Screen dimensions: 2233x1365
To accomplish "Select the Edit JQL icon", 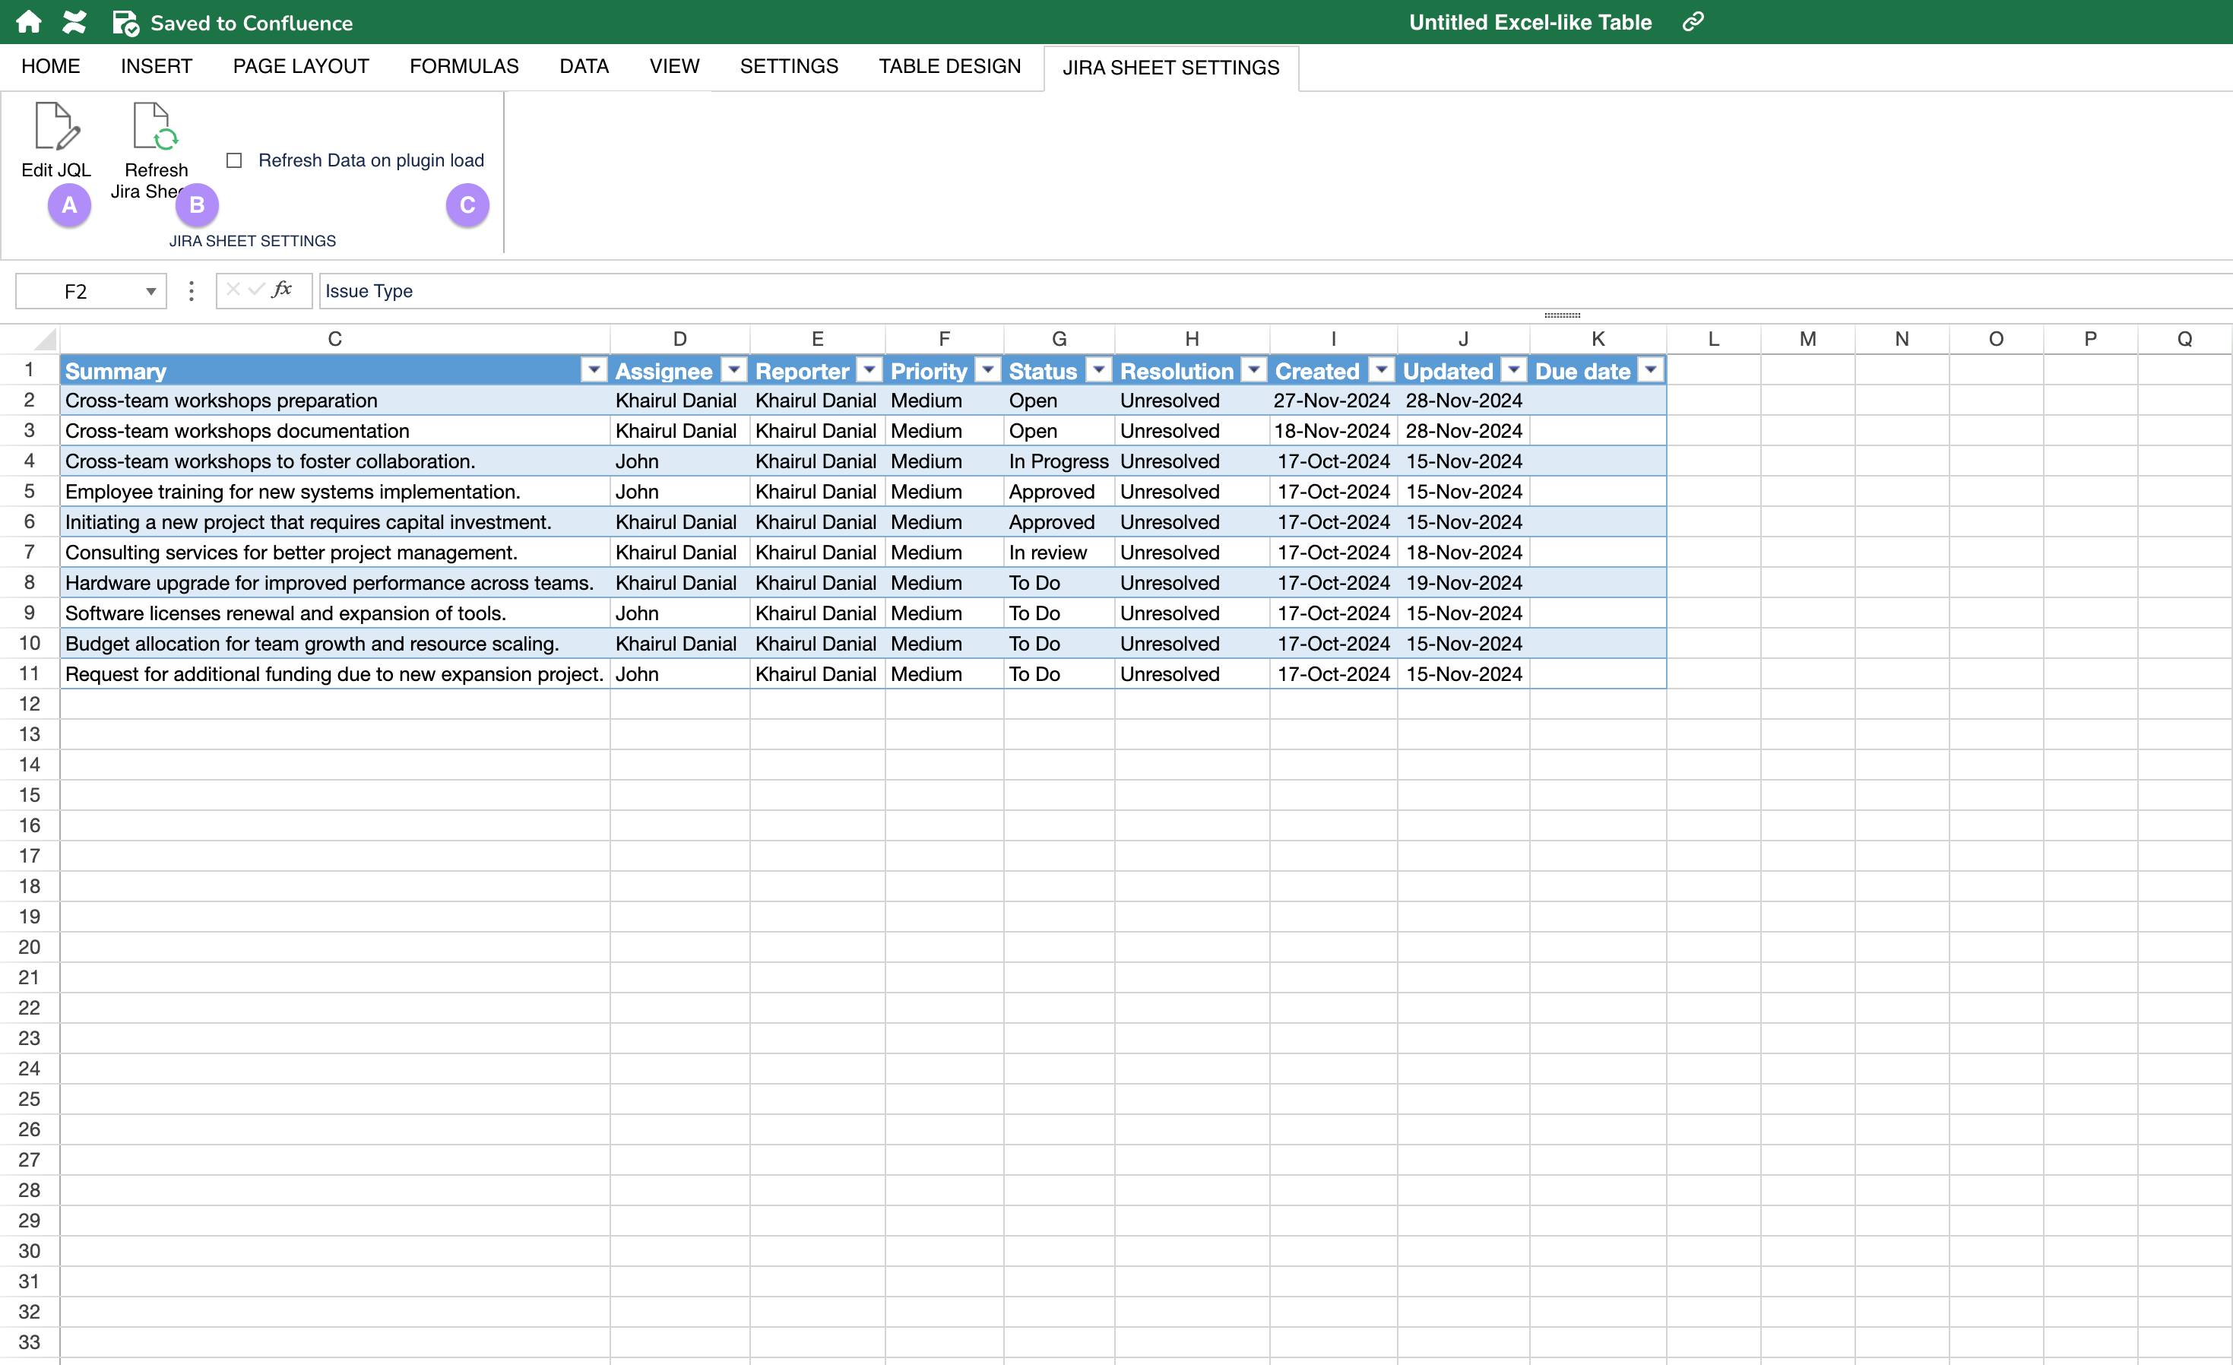I will point(55,128).
